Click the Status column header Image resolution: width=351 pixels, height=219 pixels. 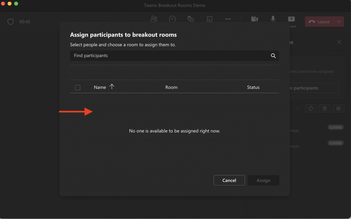[x=253, y=87]
